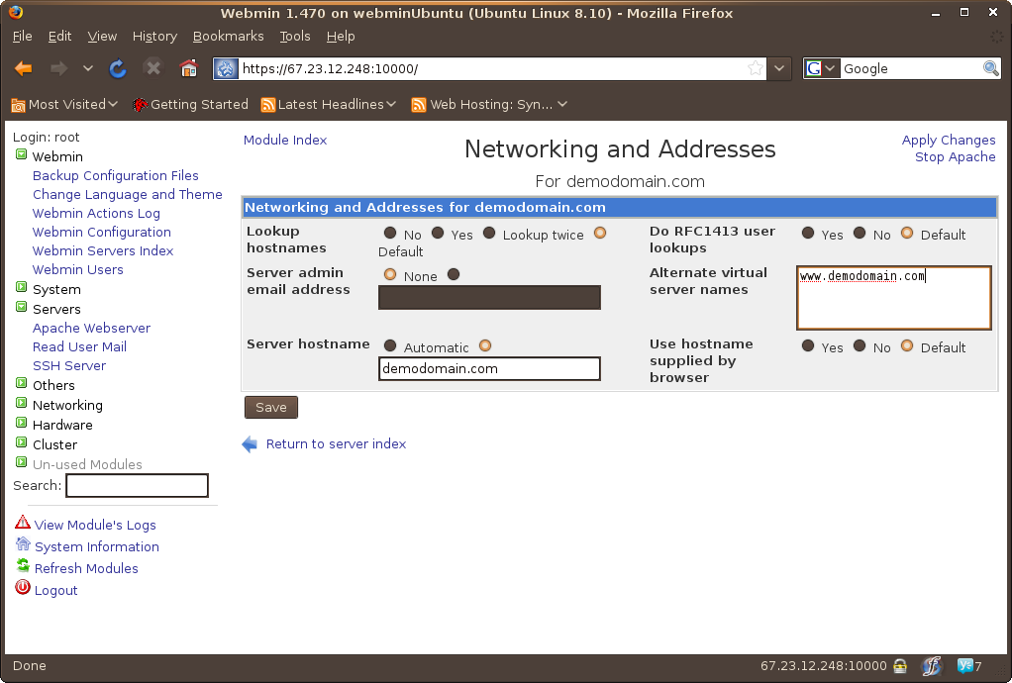
Task: Click the Getting Started bookmark icon
Action: click(x=140, y=105)
